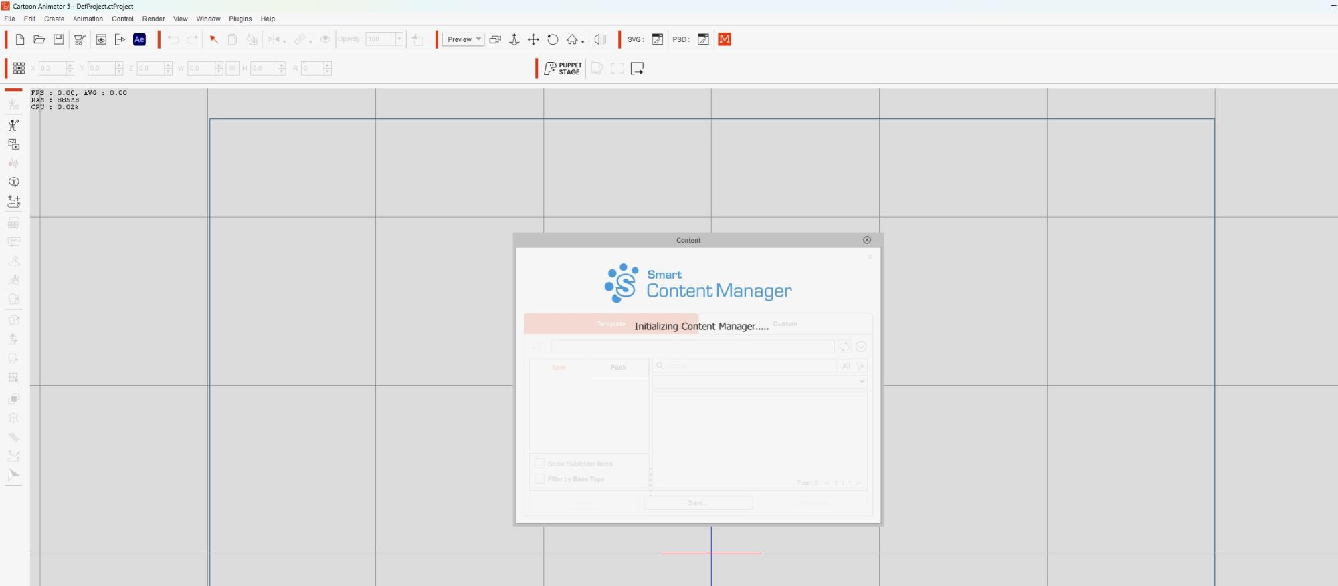1338x586 pixels.
Task: Click the export arrow icon
Action: [120, 39]
